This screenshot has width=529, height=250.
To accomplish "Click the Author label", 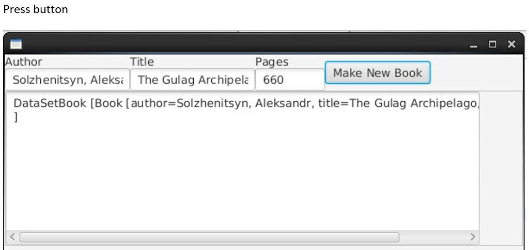I will pyautogui.click(x=24, y=62).
